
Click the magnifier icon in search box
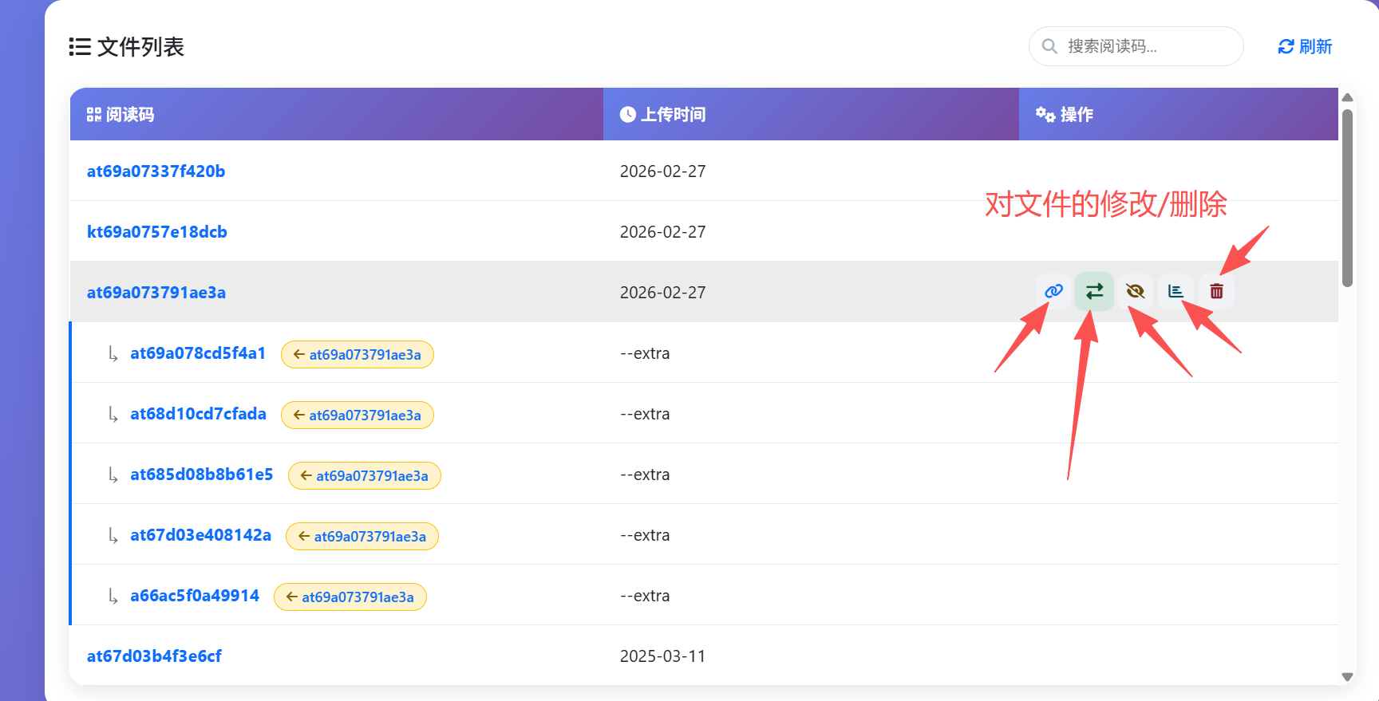coord(1049,47)
